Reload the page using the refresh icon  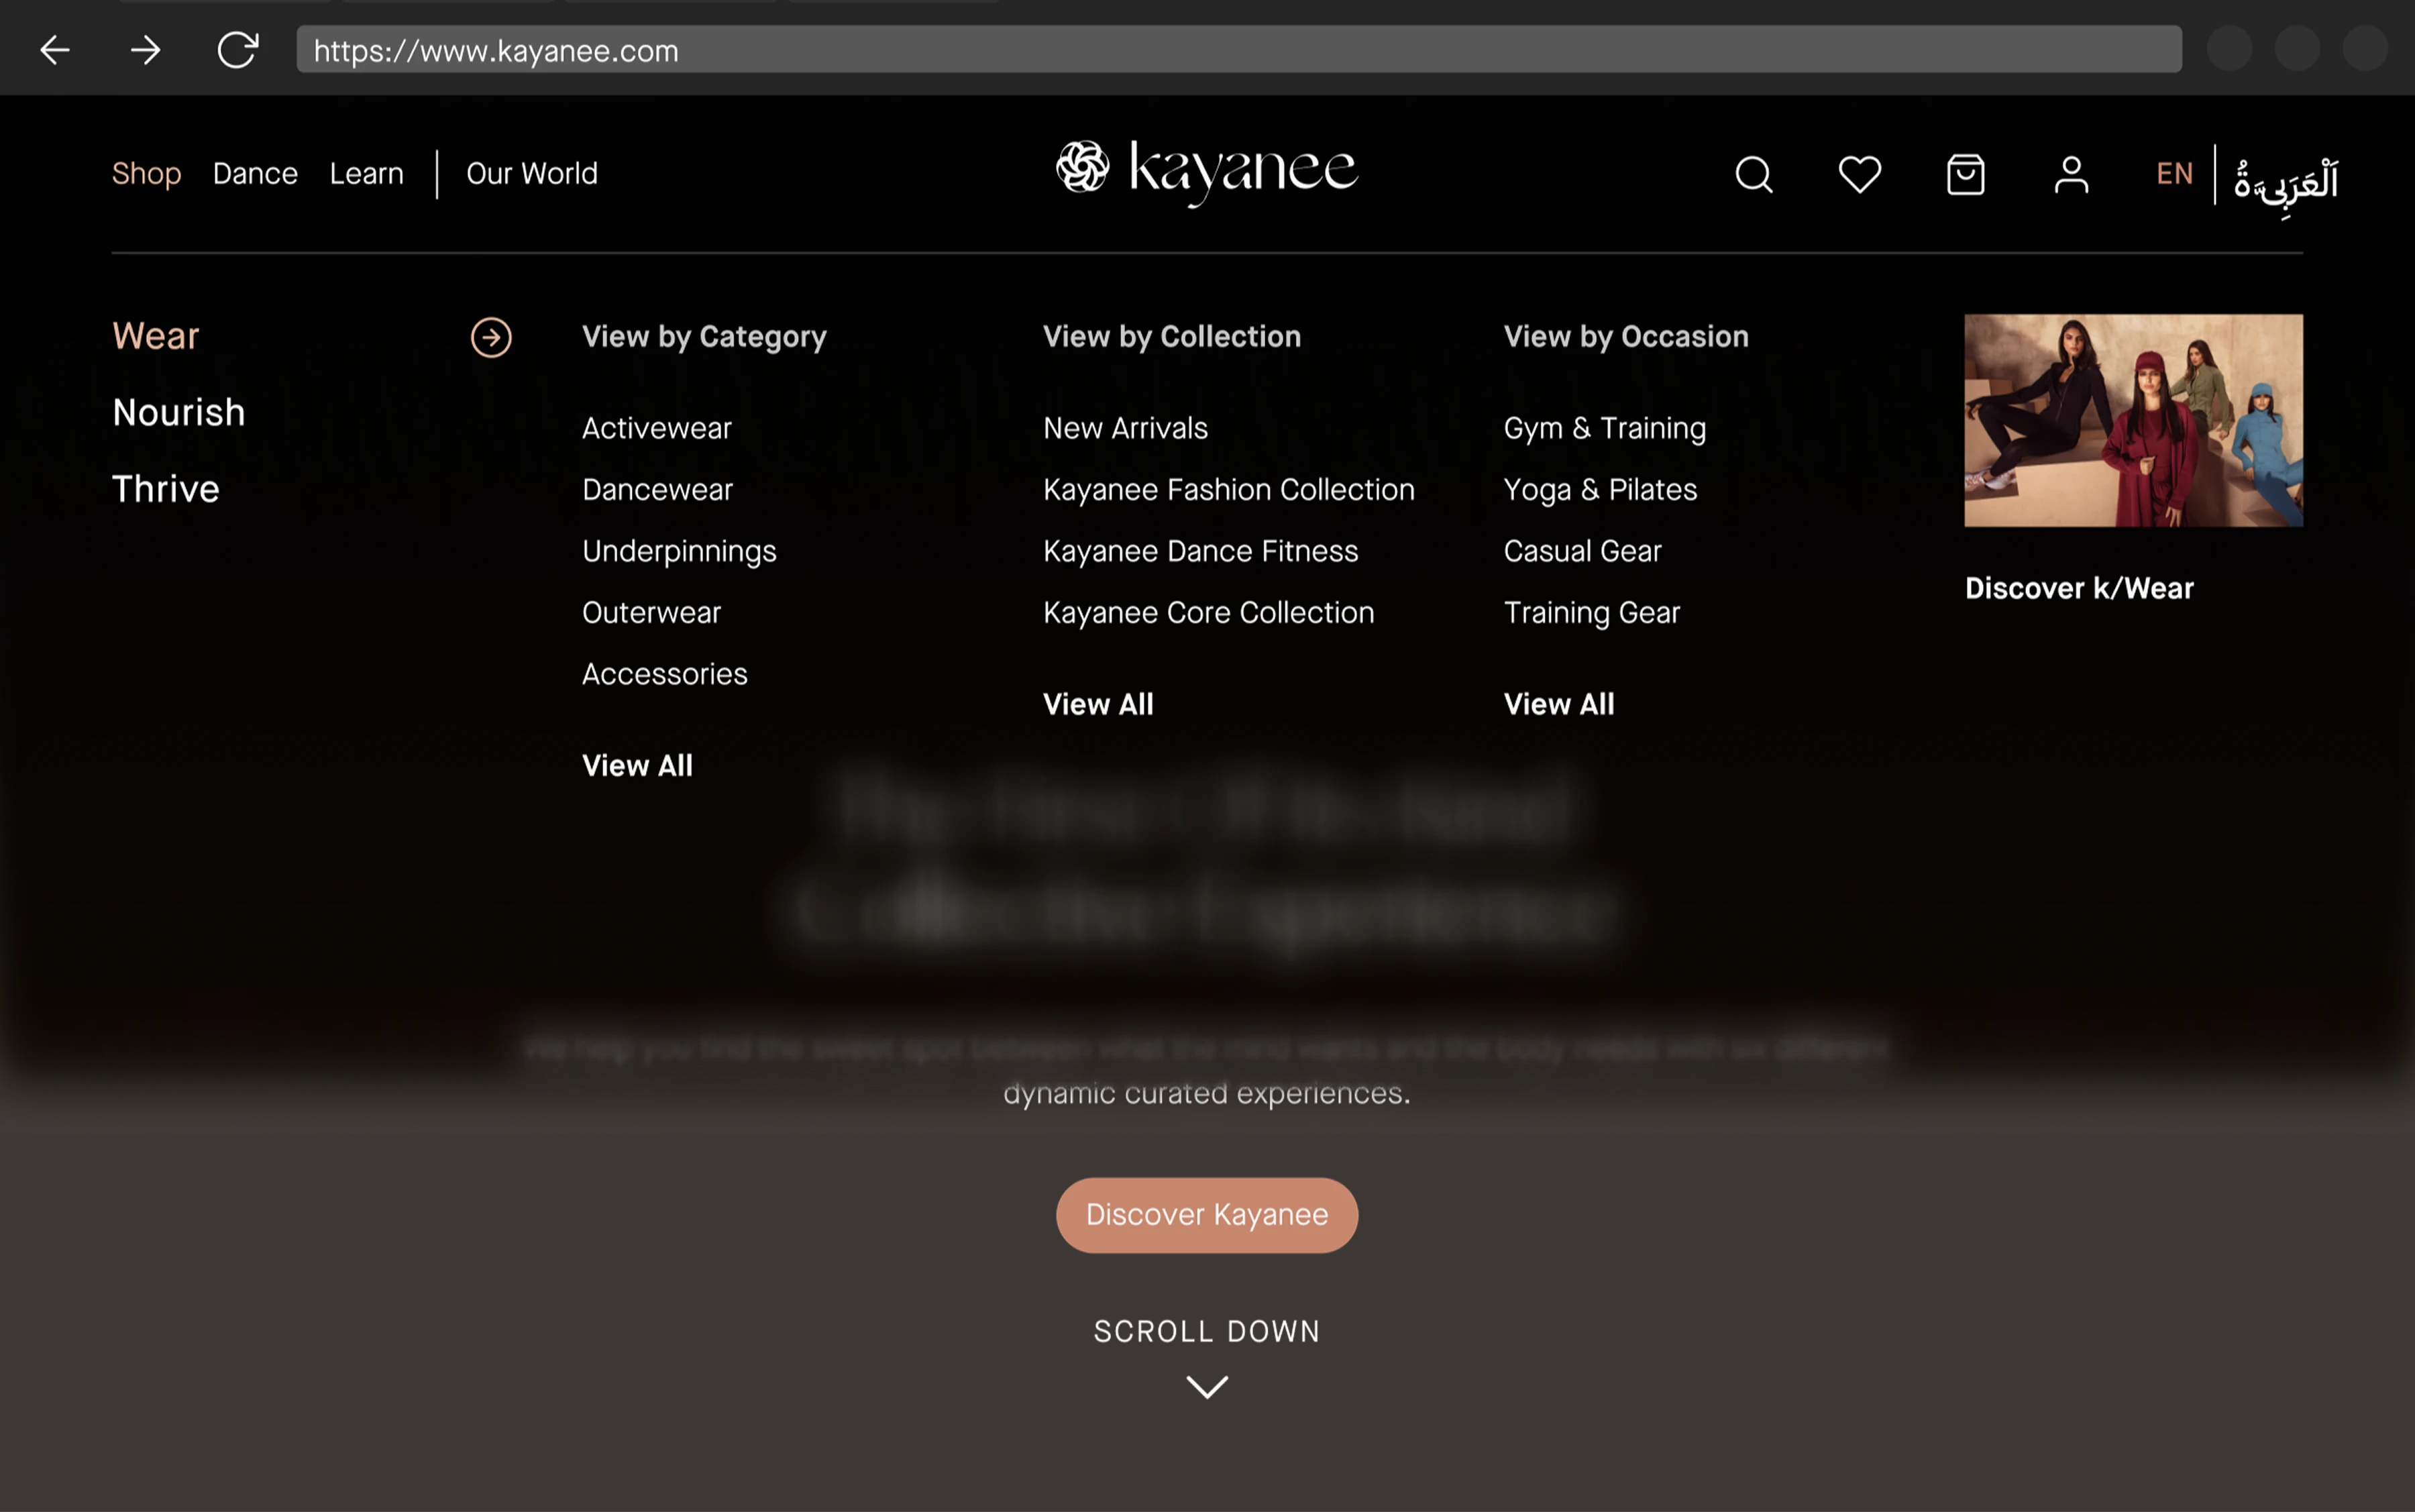(238, 49)
